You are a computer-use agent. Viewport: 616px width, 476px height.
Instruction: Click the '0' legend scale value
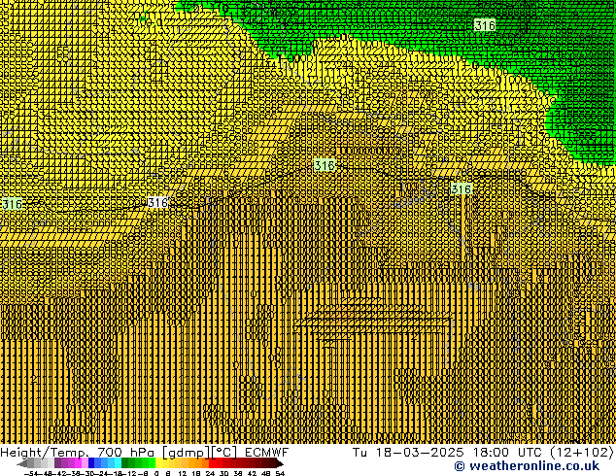[x=156, y=474]
